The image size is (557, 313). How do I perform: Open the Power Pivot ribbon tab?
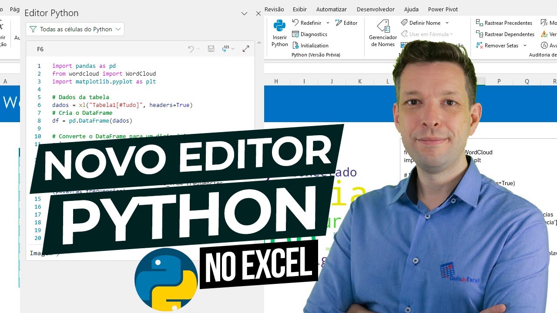(x=443, y=9)
